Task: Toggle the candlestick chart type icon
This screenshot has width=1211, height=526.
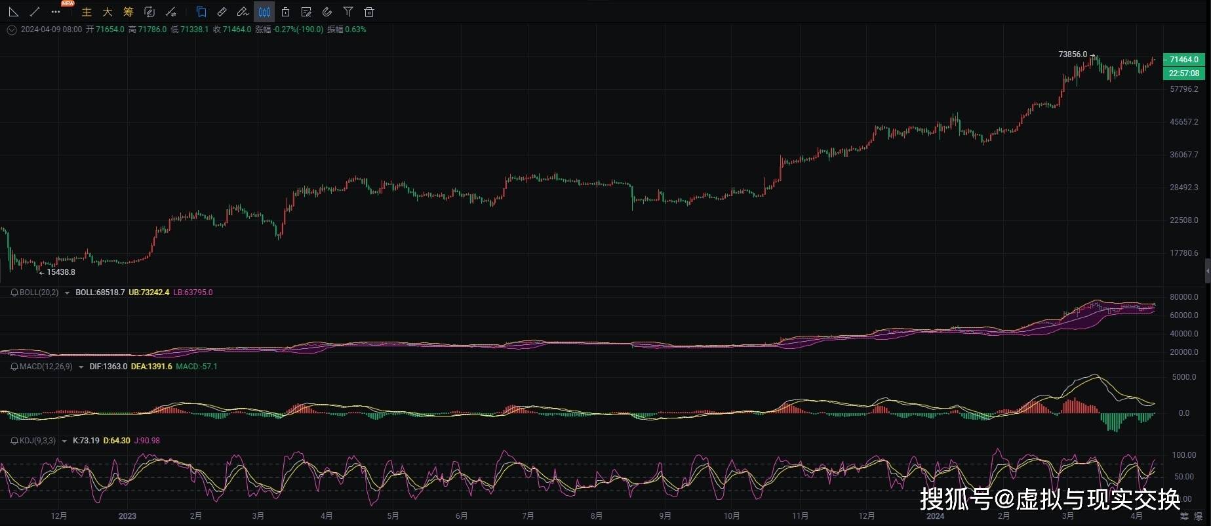Action: (x=264, y=12)
